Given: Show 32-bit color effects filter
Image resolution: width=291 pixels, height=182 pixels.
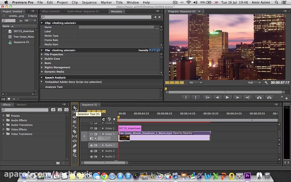Looking at the screenshot, I should tap(59, 110).
